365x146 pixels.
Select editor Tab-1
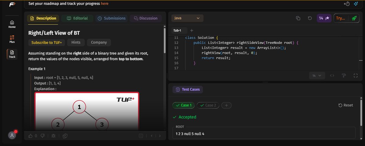click(x=177, y=30)
